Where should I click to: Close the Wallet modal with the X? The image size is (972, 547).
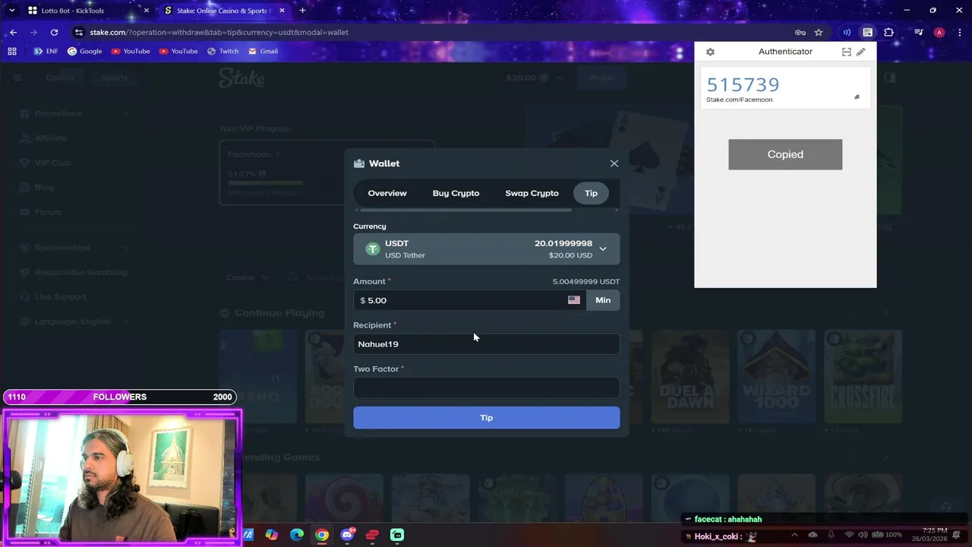pos(614,163)
